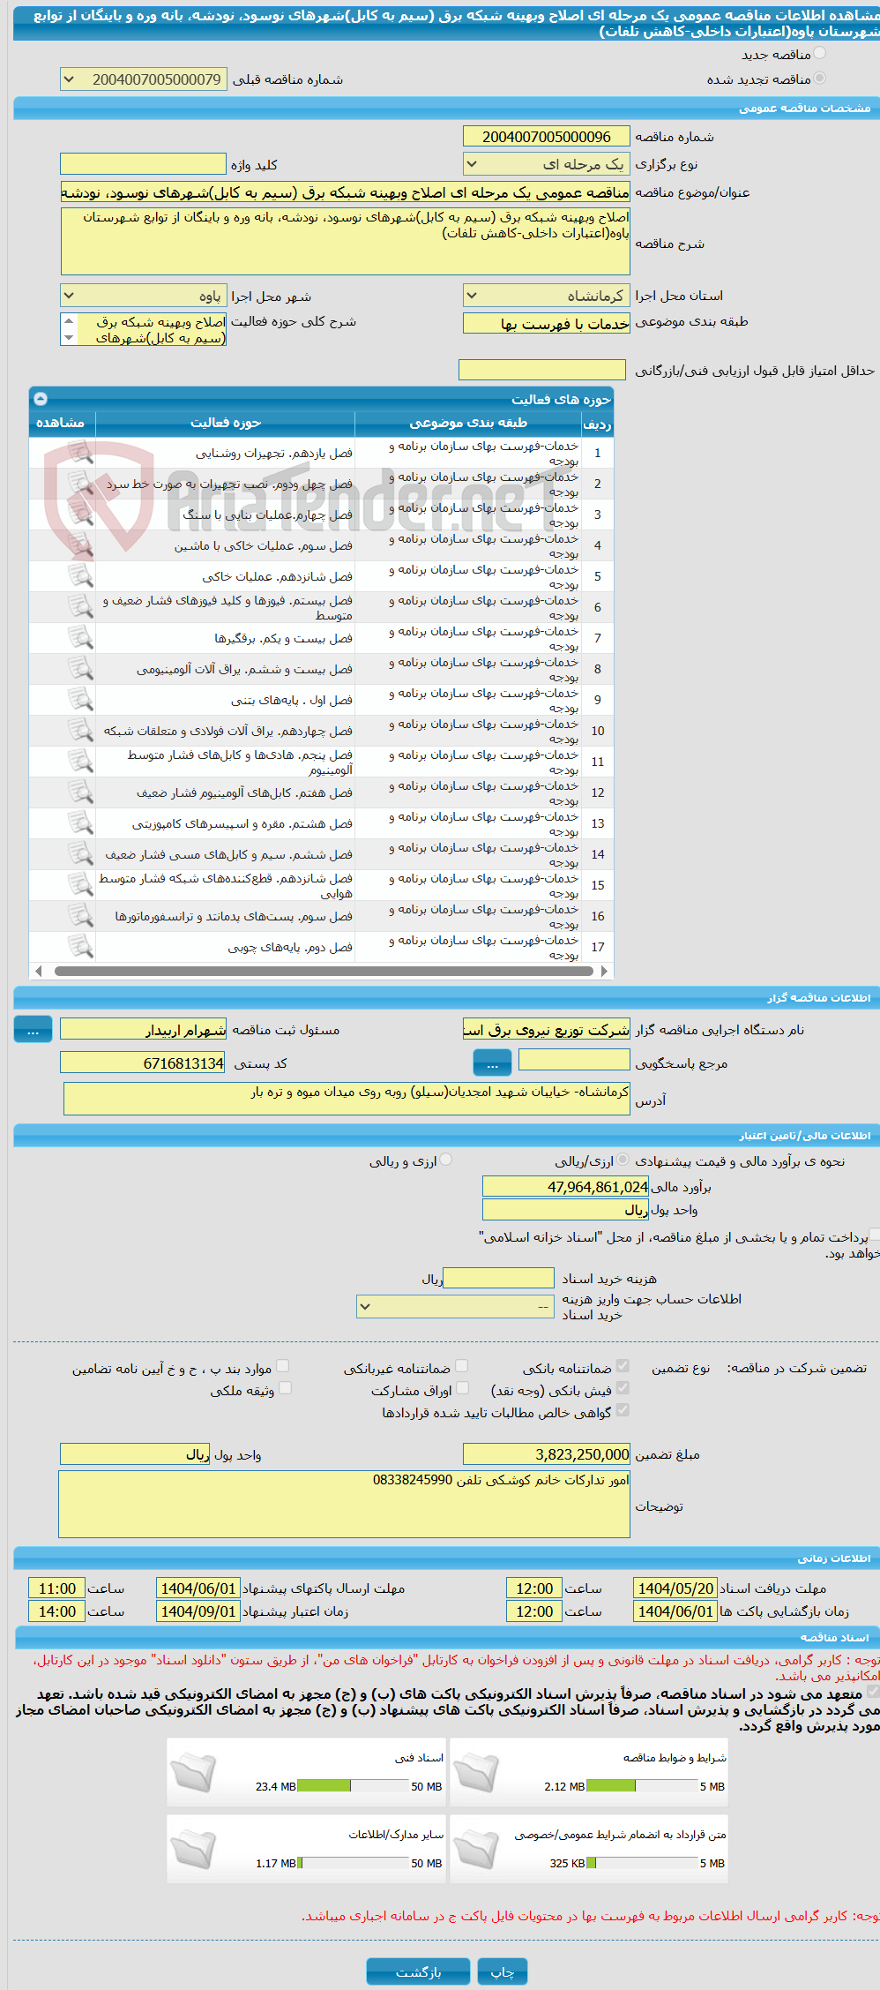Open the شرایط و ضوابط مناقصه folder icon
This screenshot has width=880, height=1990.
[x=476, y=1773]
